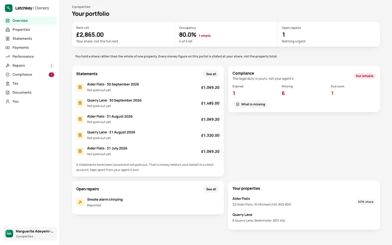Click the 60% share tag
The height and width of the screenshot is (245, 392).
coord(365,202)
